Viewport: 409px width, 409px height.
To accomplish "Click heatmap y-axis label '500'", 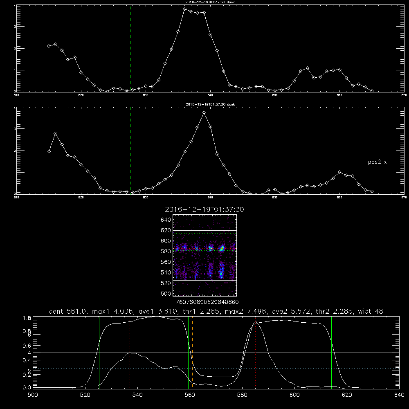I will click(x=166, y=293).
